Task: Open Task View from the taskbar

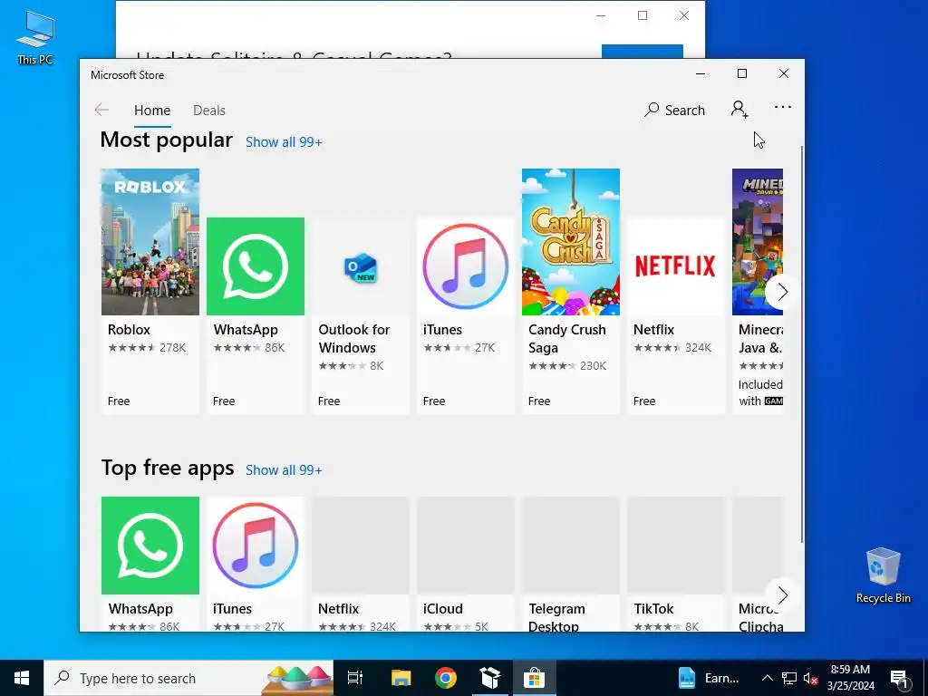Action: coord(355,678)
